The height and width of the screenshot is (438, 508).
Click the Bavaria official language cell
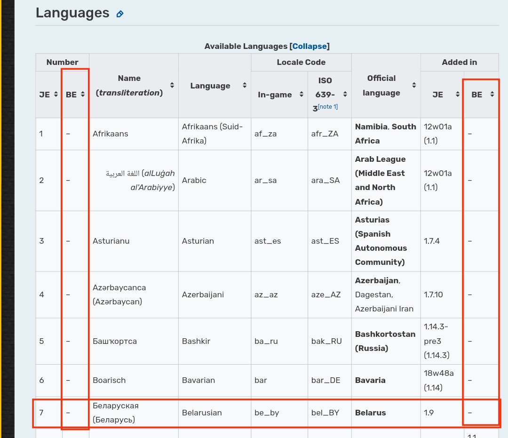[x=370, y=380]
